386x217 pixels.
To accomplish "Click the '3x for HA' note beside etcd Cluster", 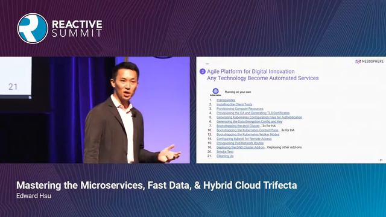I will tap(269, 126).
